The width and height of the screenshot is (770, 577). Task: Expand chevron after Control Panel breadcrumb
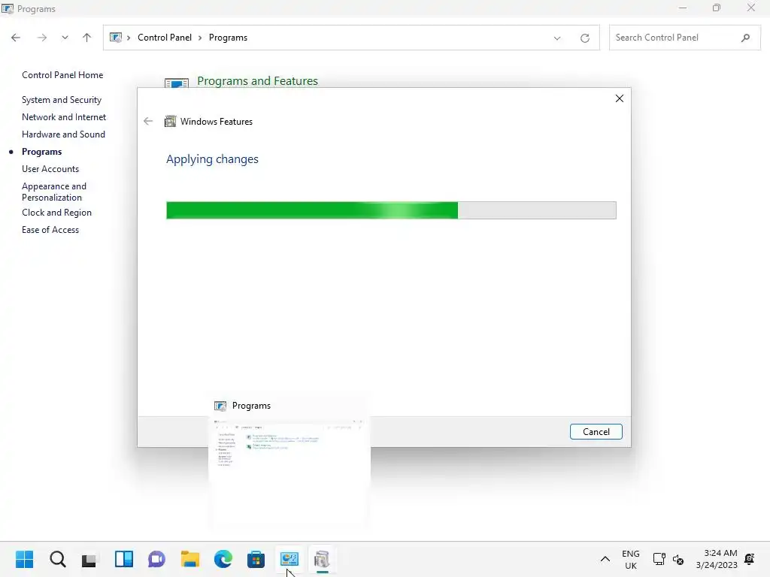pos(200,38)
